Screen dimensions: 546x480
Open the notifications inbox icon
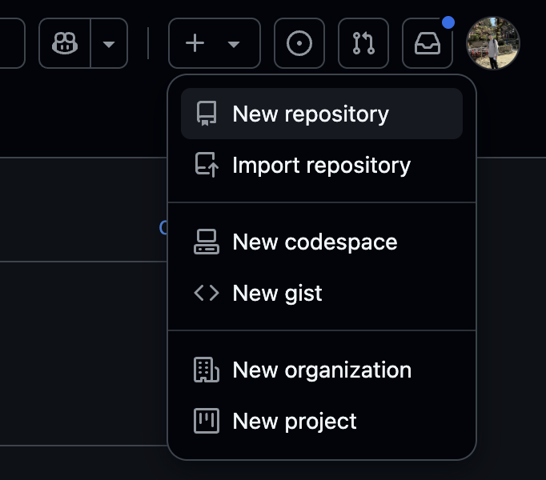[x=428, y=43]
